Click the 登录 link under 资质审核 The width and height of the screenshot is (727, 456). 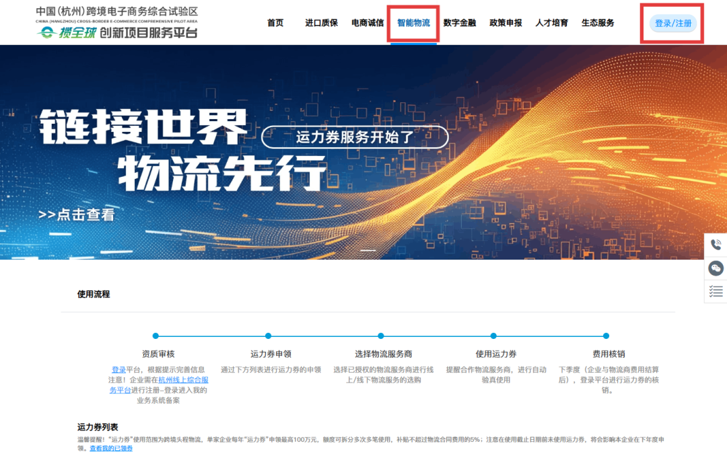[118, 370]
